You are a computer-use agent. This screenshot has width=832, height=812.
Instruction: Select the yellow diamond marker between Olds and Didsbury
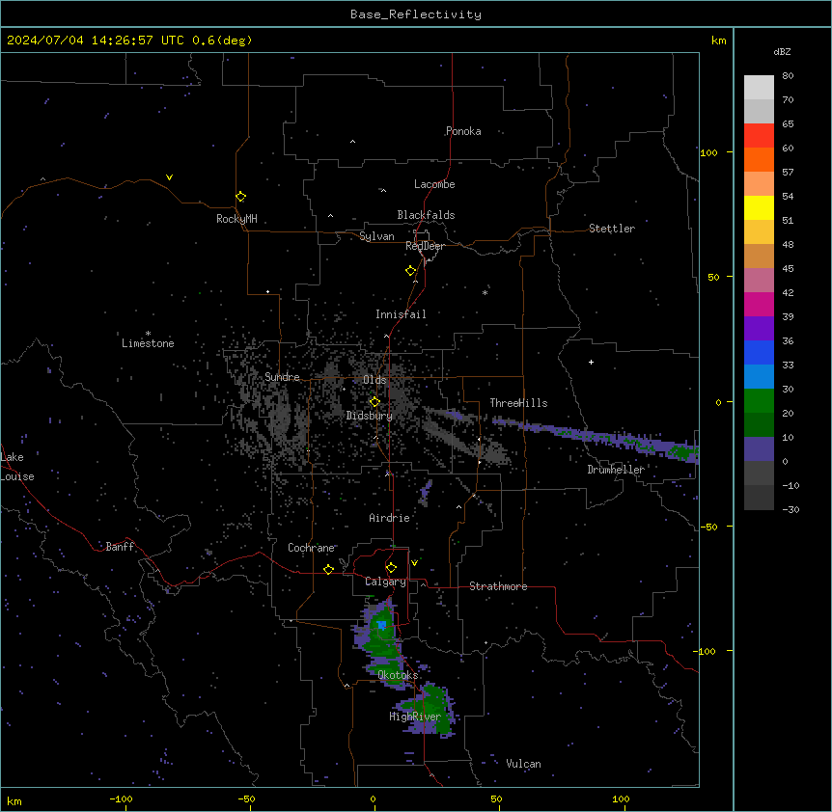(374, 402)
